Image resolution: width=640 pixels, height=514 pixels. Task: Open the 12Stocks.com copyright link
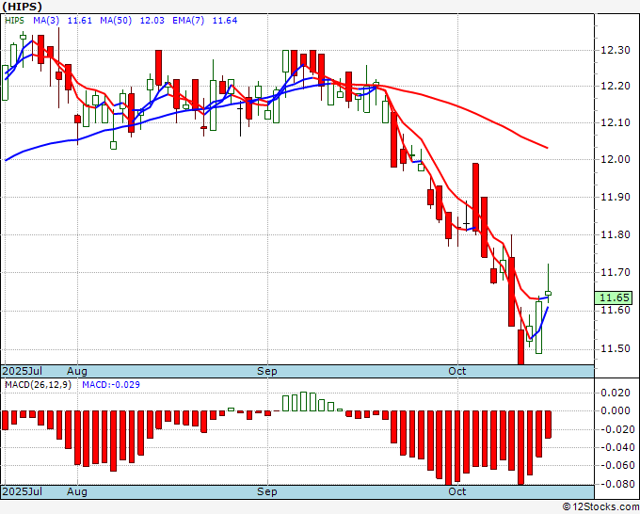600,507
